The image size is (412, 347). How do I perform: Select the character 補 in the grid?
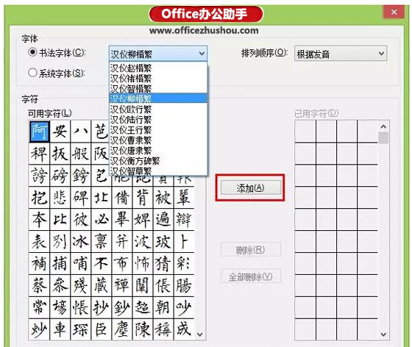tap(39, 264)
